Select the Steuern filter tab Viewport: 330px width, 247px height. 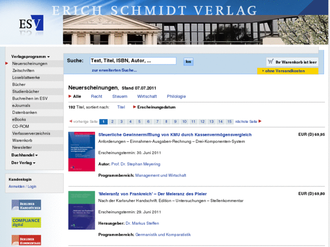click(120, 96)
